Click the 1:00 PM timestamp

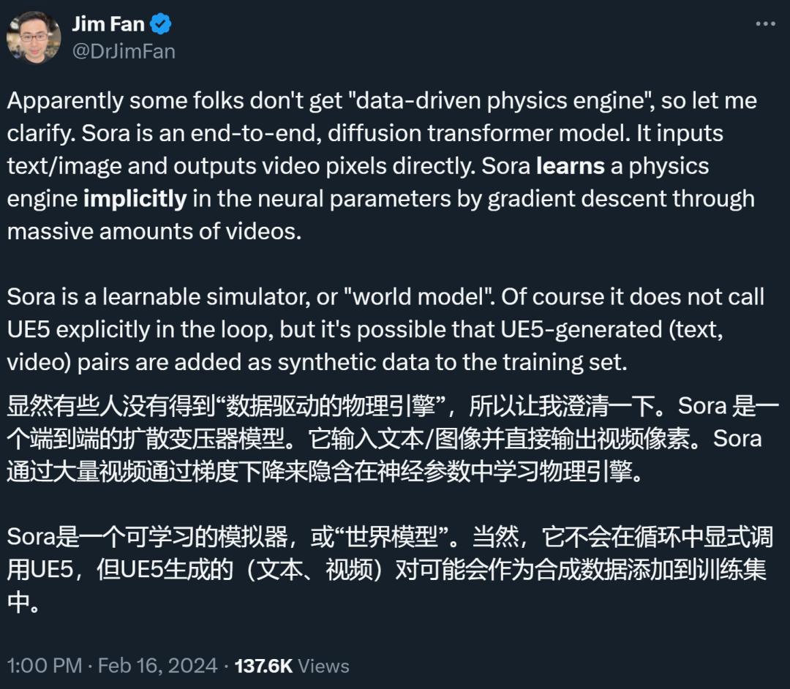[x=44, y=666]
